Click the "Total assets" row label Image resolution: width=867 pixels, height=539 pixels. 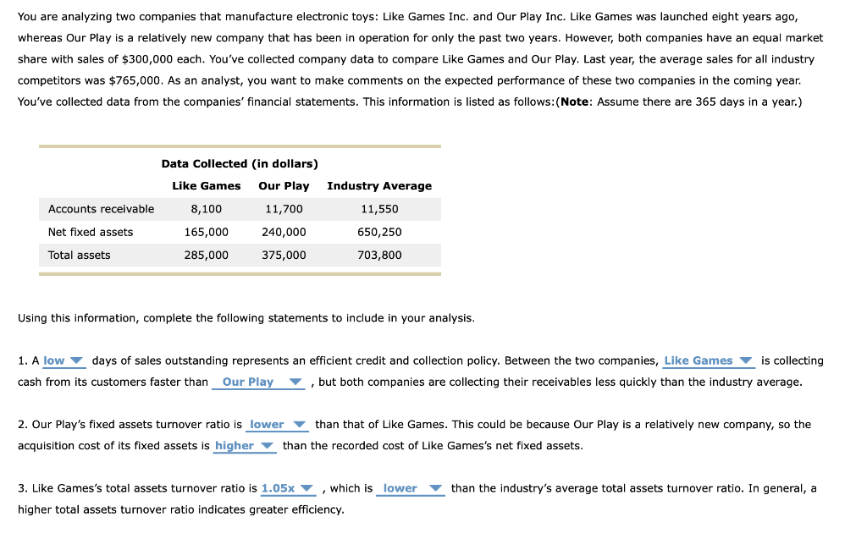(x=80, y=255)
